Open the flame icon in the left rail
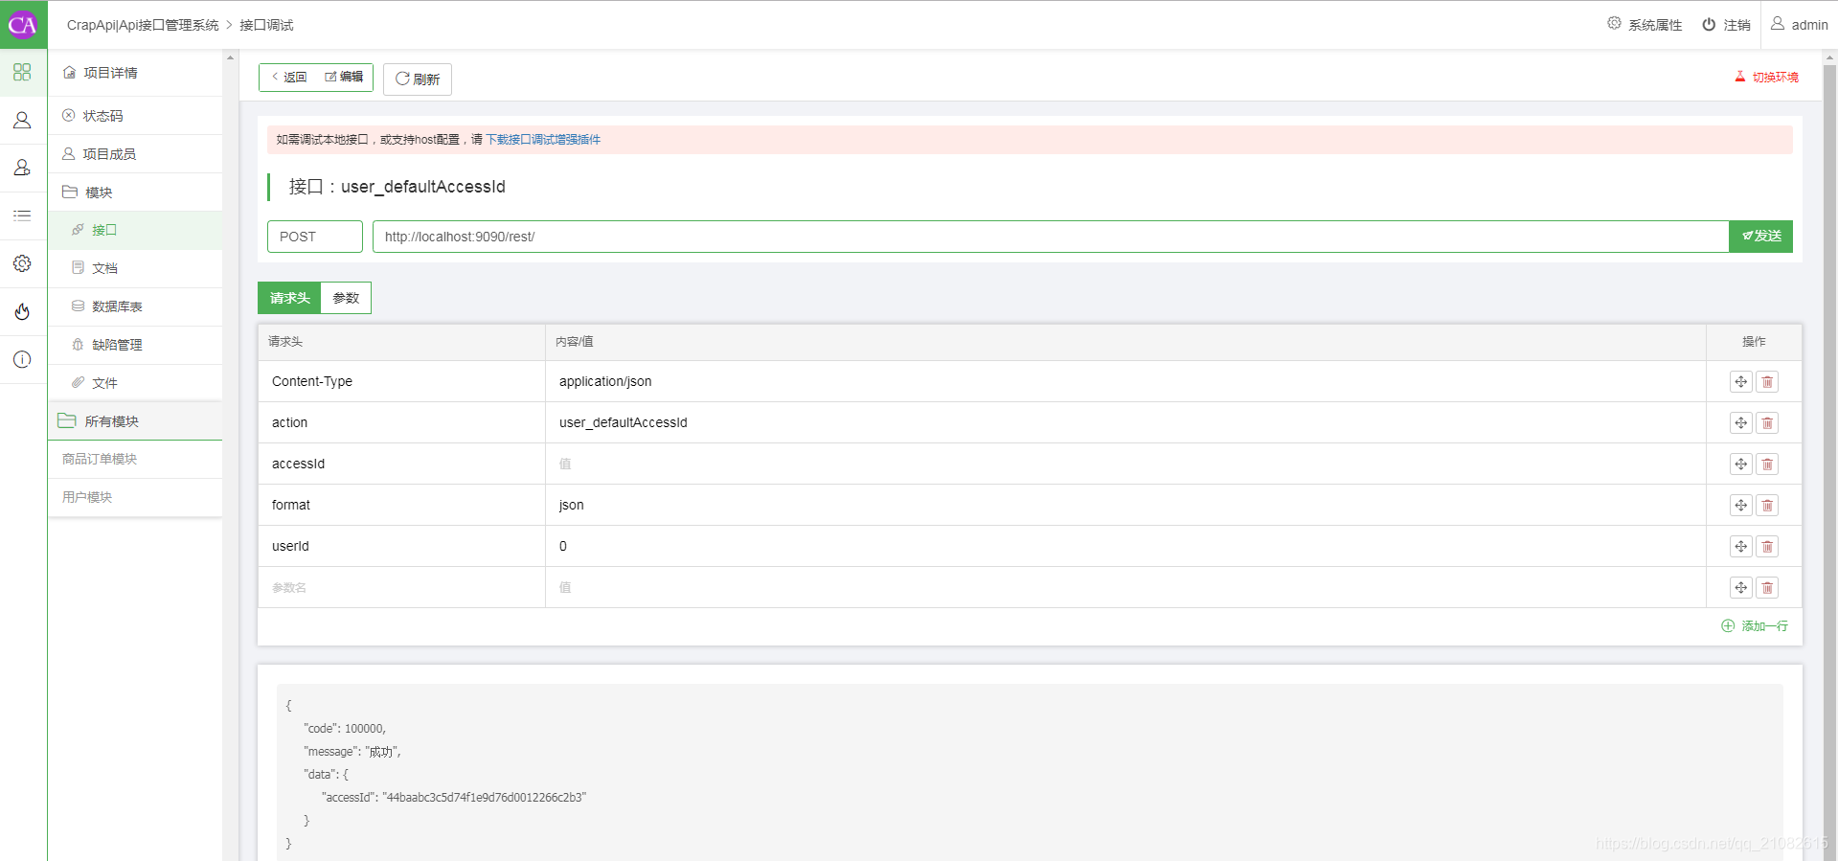 (x=23, y=311)
